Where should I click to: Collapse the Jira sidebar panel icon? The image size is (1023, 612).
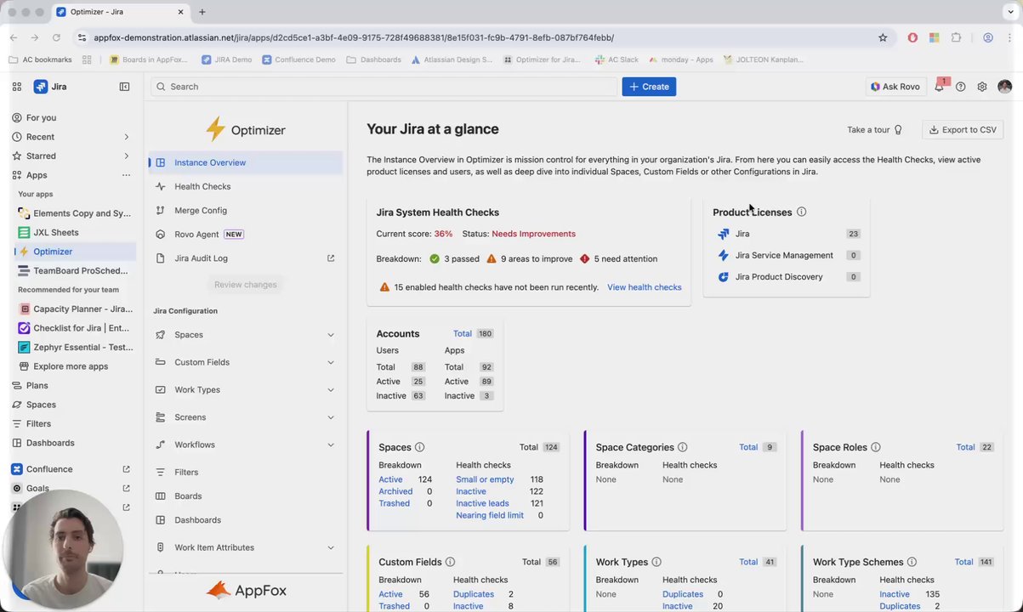tap(124, 87)
